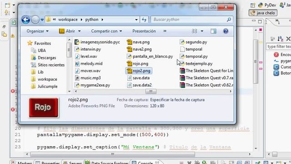Viewport: 291px width, 164px height.
Task: Select The Skeleton Quest for Linux archive
Action: click(206, 71)
